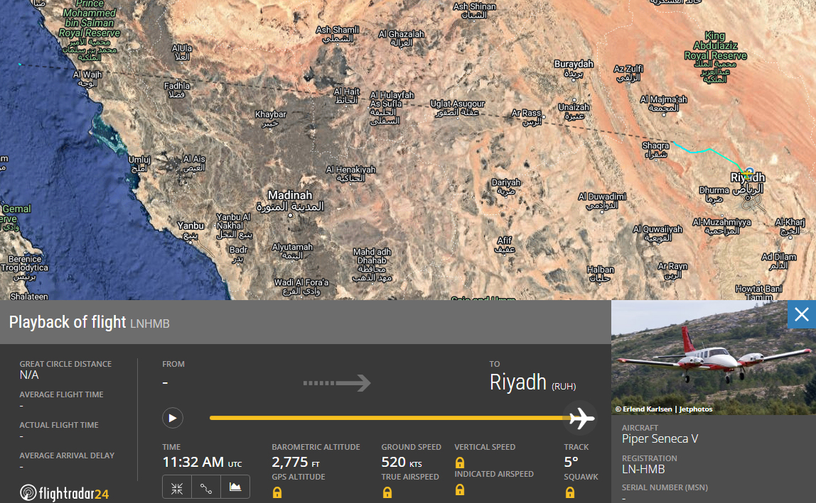
Task: Click the Piper Seneca V aircraft name
Action: click(x=660, y=438)
